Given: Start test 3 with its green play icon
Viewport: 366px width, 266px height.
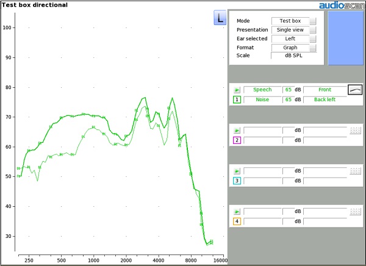Looking at the screenshot, I should click(237, 171).
